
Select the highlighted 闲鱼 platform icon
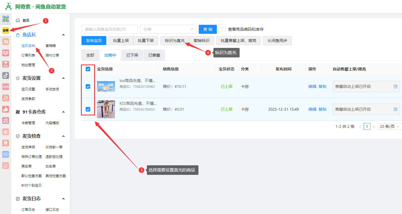point(6,30)
